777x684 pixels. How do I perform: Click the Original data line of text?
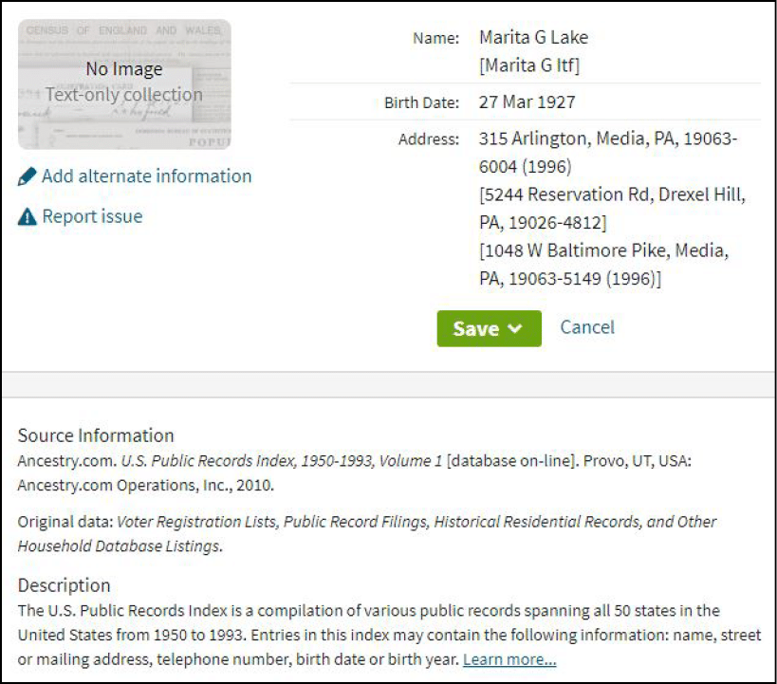click(366, 522)
